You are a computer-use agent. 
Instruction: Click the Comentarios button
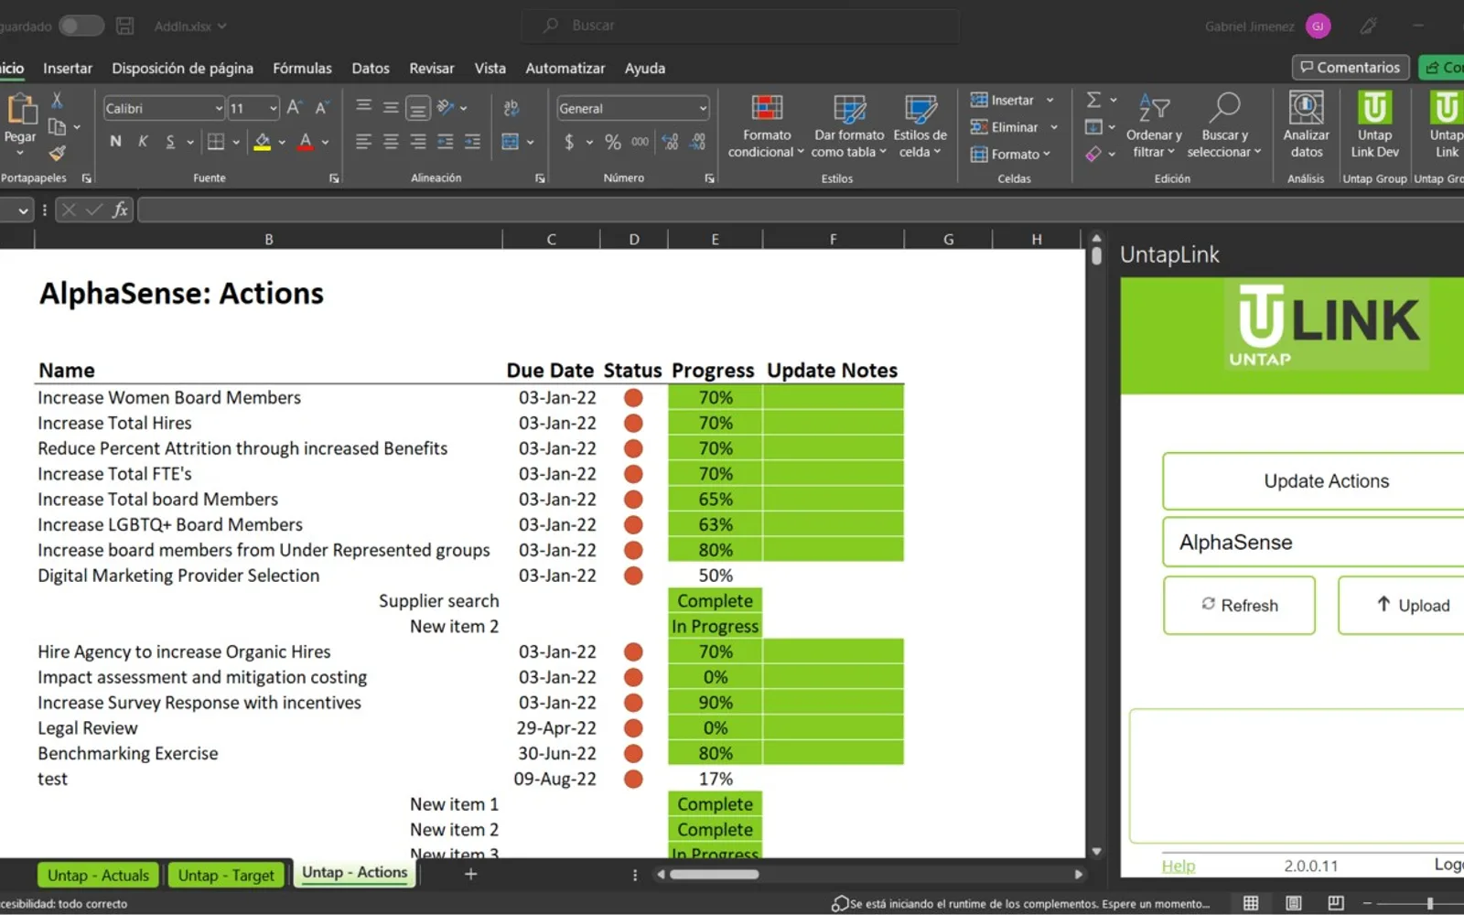(1351, 67)
